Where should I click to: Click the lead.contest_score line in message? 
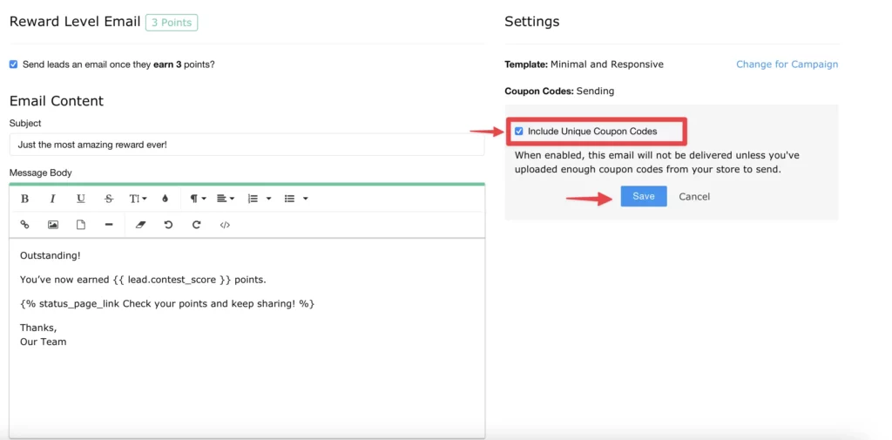[143, 280]
